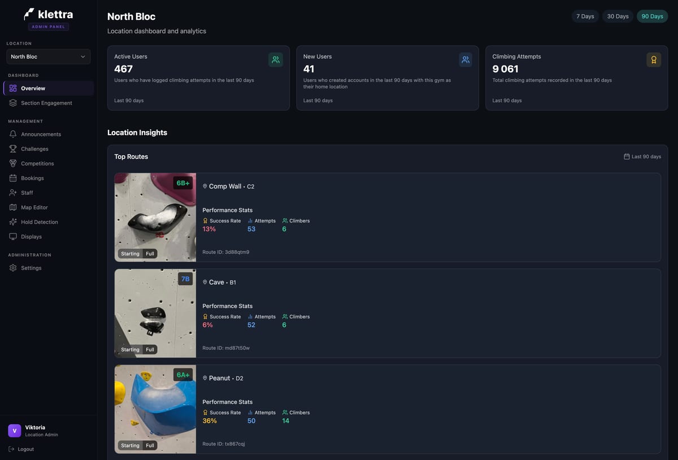This screenshot has height=460, width=678.
Task: Select the Full view on Peanut image
Action: (150, 446)
